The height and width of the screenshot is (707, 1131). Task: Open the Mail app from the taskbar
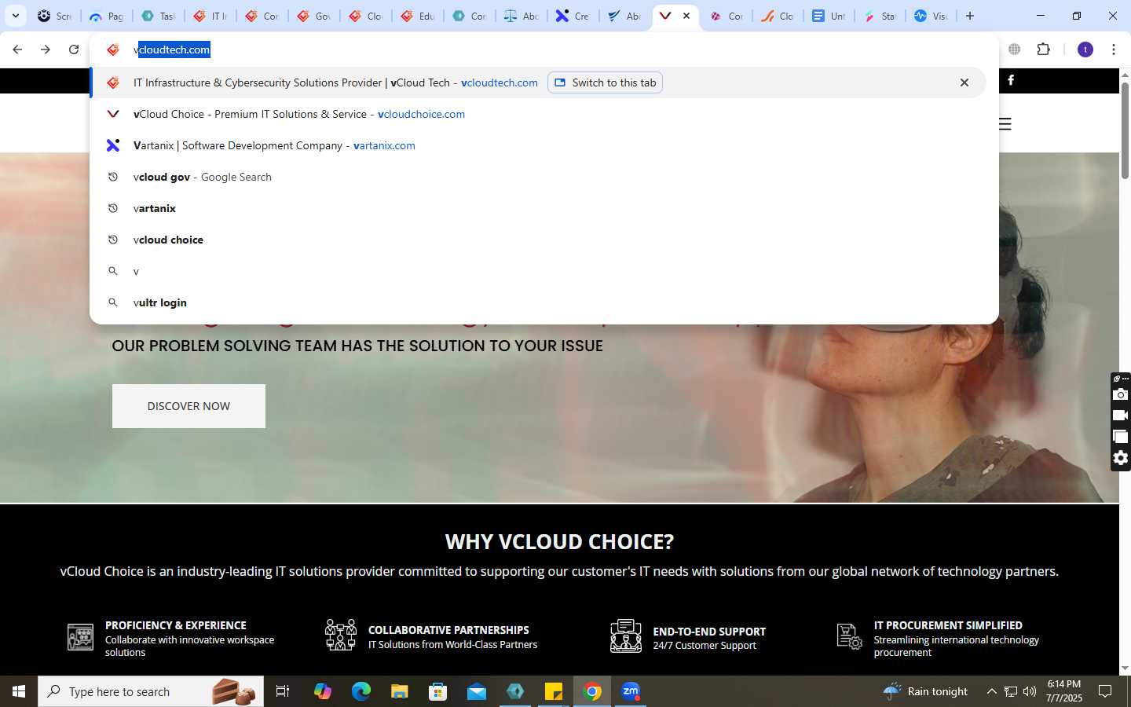point(477,691)
